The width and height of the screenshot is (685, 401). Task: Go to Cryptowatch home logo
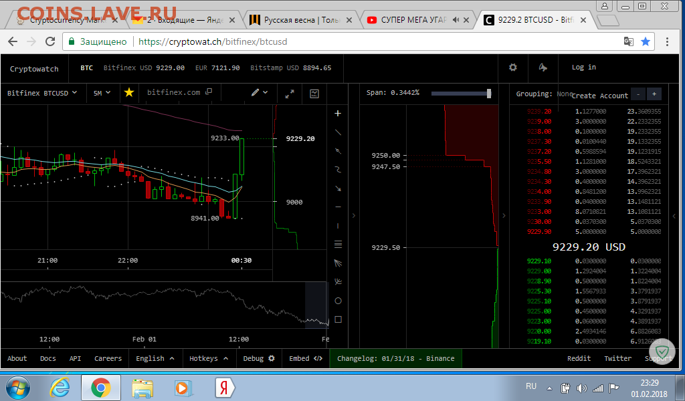tap(34, 69)
